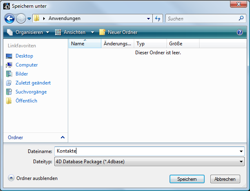This screenshot has width=250, height=191.
Task: Click the blue help question mark icon
Action: click(x=240, y=32)
